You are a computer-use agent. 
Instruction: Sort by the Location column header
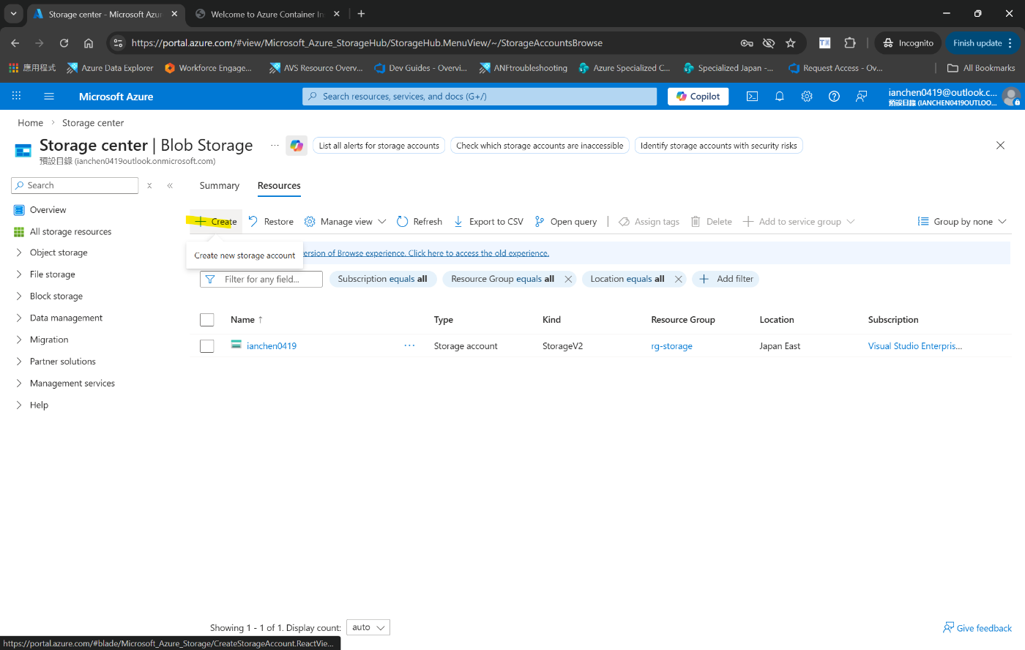point(777,320)
